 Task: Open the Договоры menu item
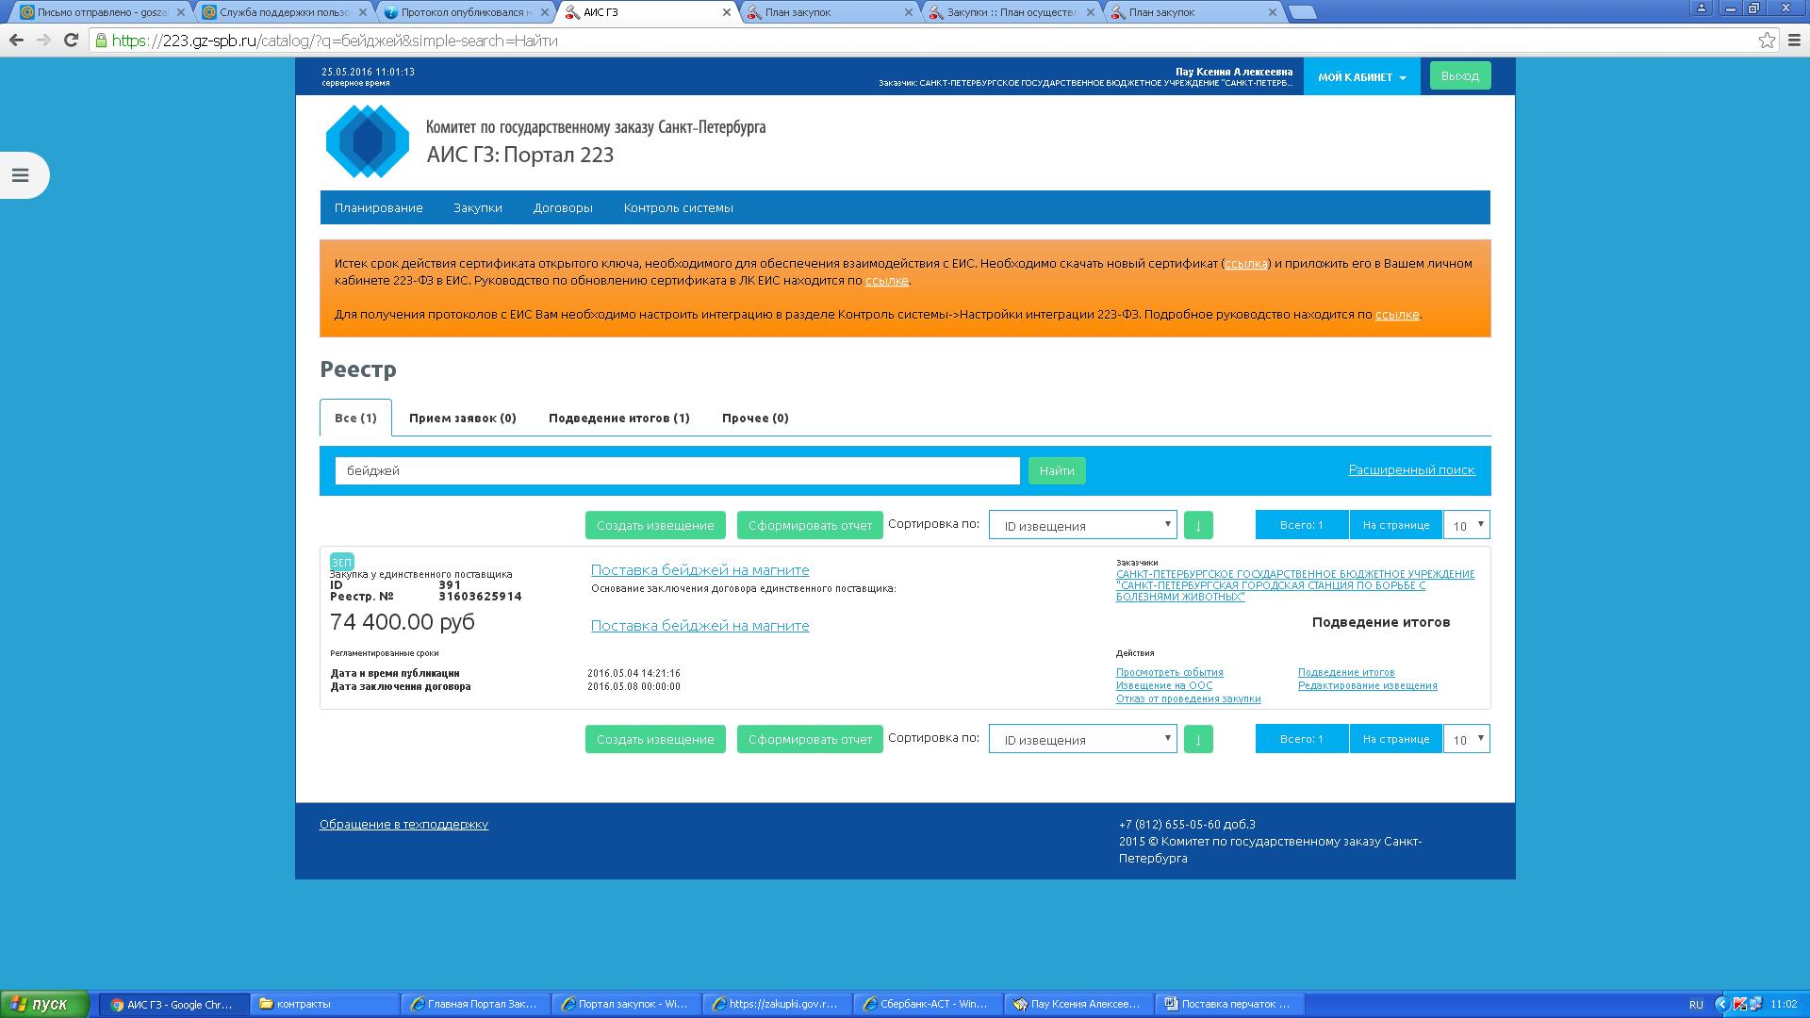(x=563, y=207)
